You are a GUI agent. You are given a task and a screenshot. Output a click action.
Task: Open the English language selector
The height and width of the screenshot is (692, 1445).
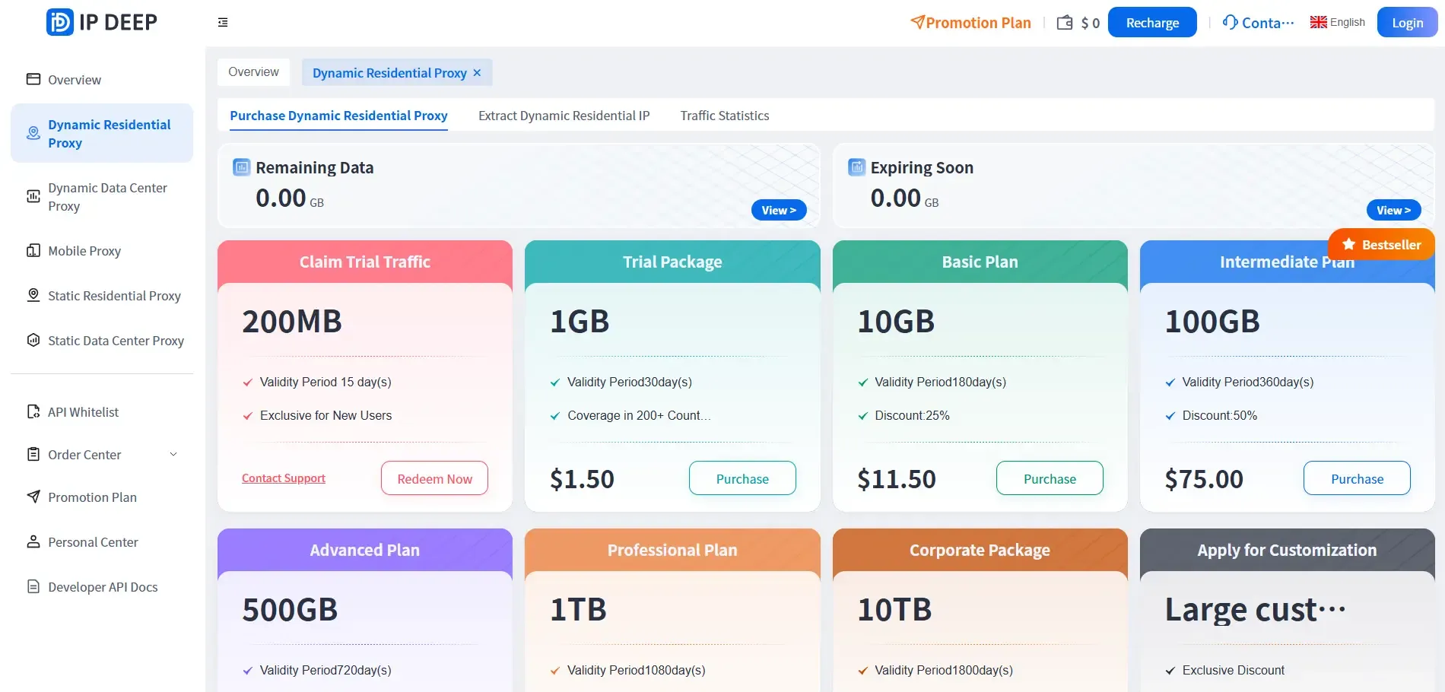tap(1338, 22)
